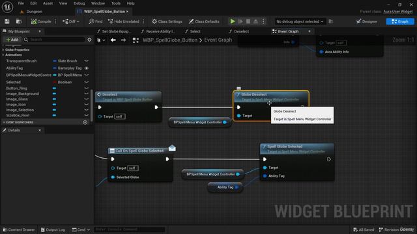
Task: Save the current blueprint asset
Action: pyautogui.click(x=7, y=21)
